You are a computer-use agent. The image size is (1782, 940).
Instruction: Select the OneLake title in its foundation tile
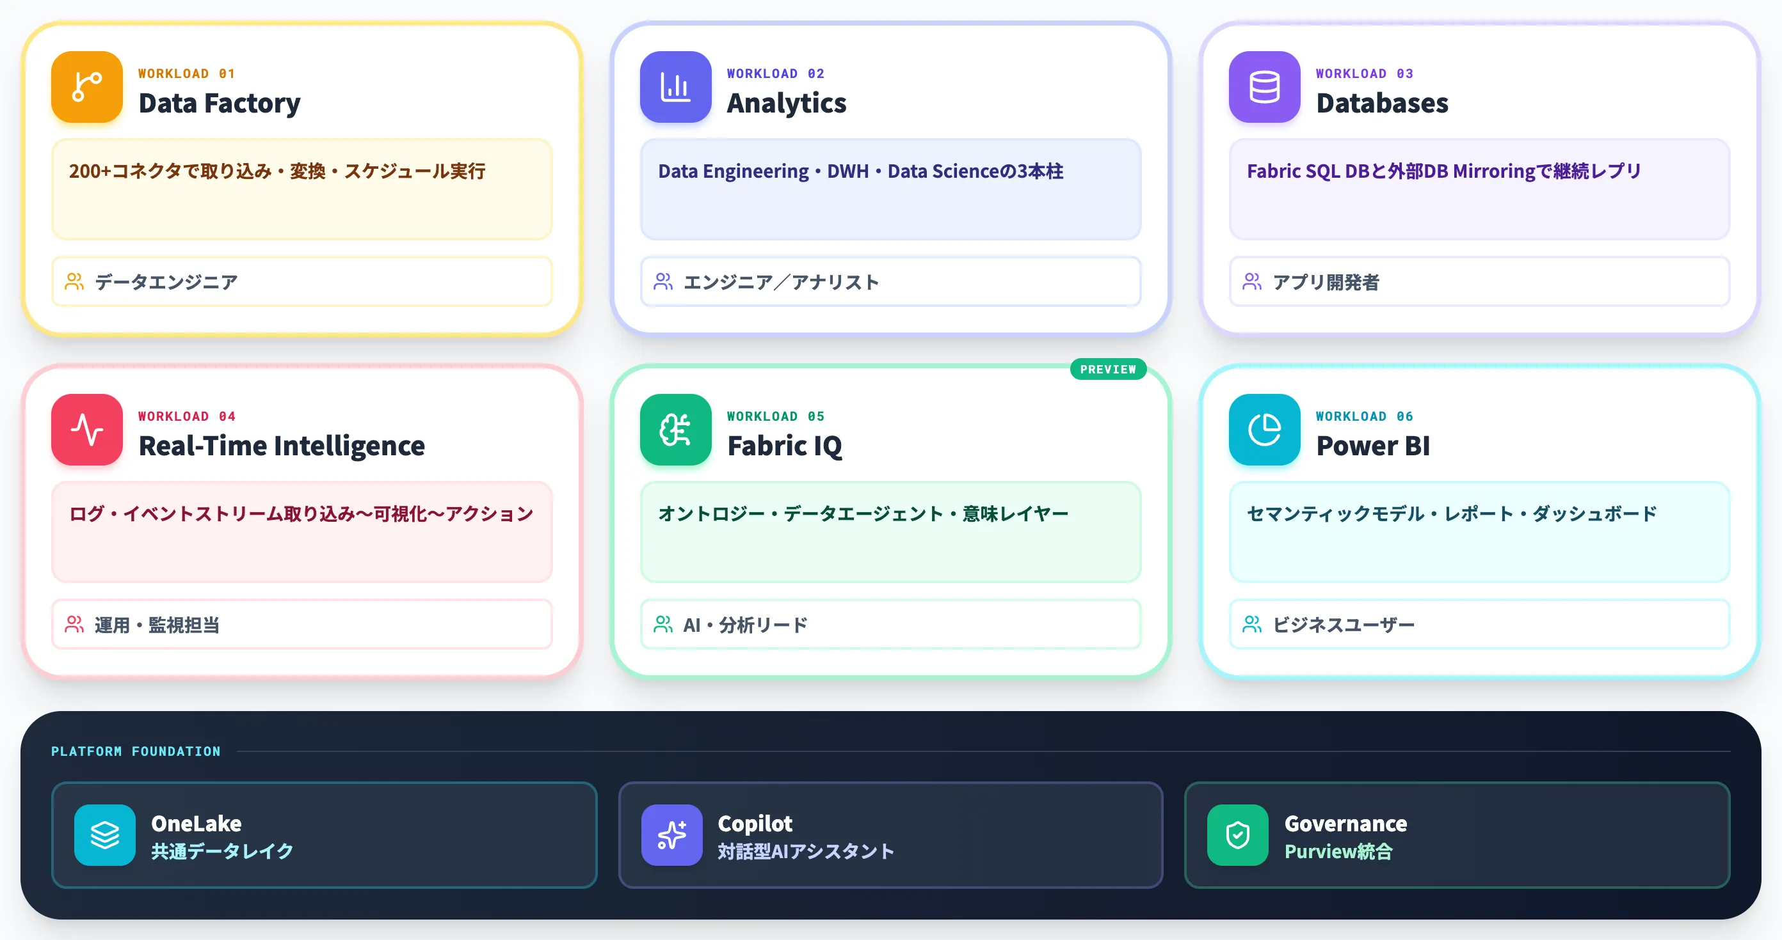tap(197, 823)
